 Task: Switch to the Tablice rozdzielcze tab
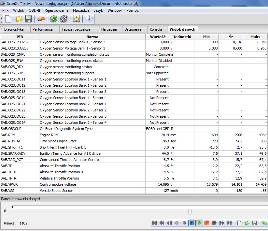coord(76,29)
